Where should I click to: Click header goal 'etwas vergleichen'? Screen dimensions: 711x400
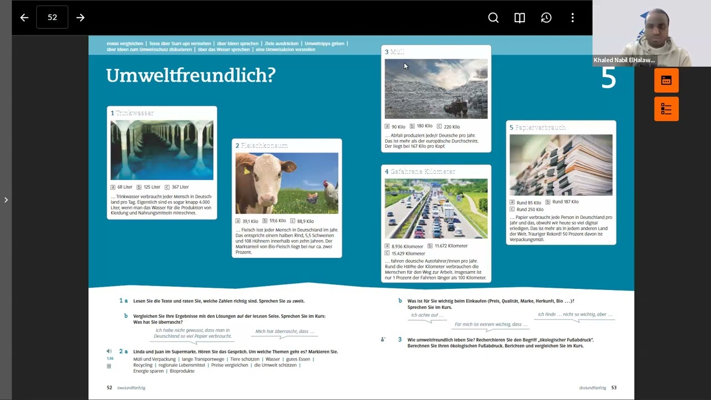pos(124,43)
